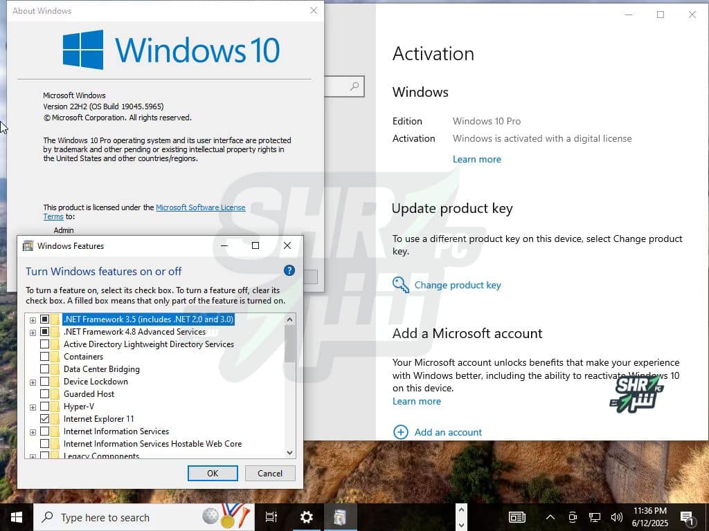Uncheck the Internet Explorer 11 checkbox
709x531 pixels.
coord(44,419)
